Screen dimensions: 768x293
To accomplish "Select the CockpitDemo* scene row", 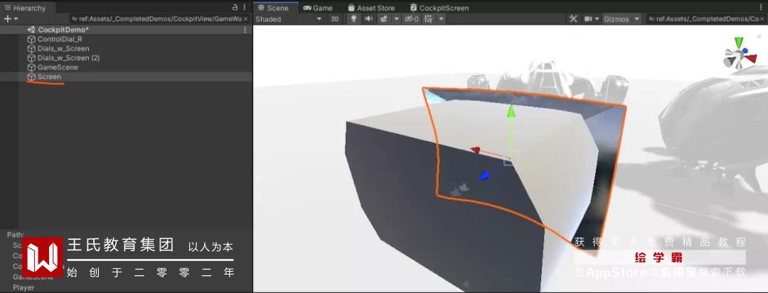I will click(126, 30).
